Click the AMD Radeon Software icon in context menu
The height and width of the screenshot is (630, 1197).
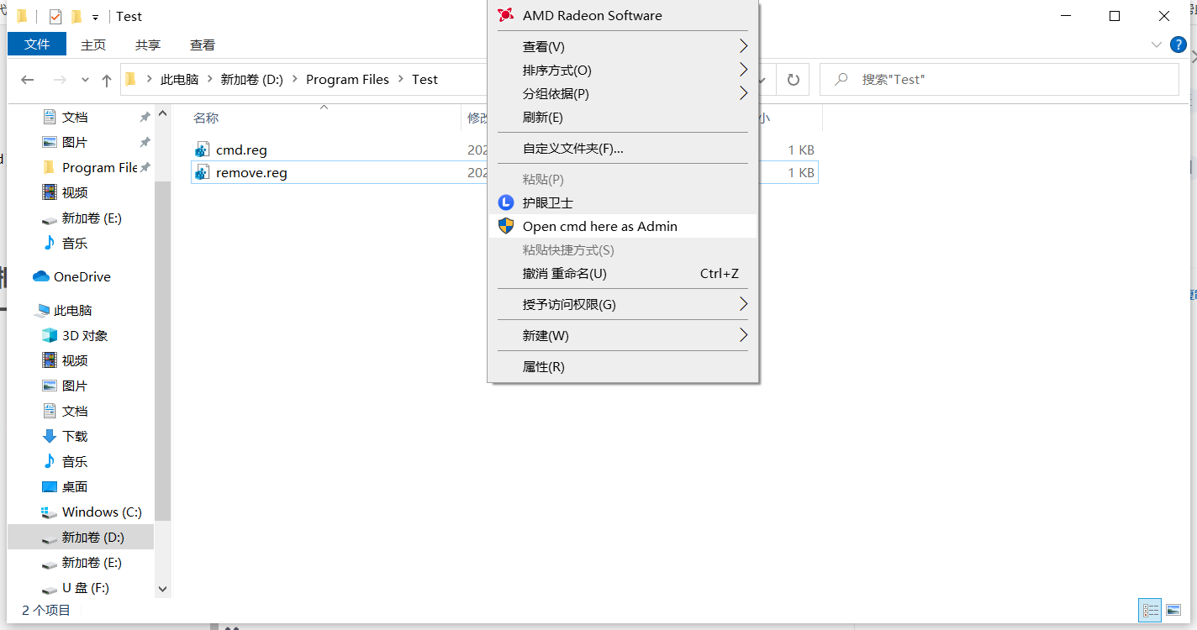(505, 15)
